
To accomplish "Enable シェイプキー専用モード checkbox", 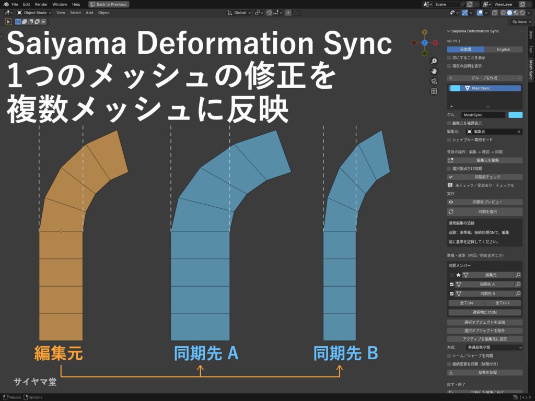I will click(x=449, y=140).
